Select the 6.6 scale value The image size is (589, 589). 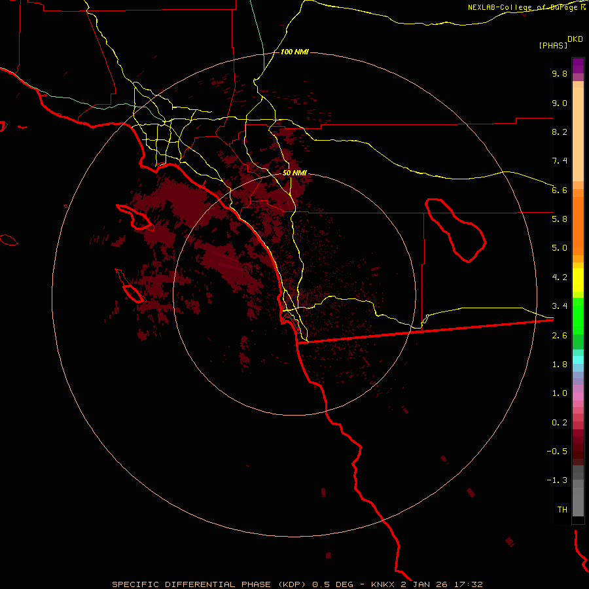560,190
